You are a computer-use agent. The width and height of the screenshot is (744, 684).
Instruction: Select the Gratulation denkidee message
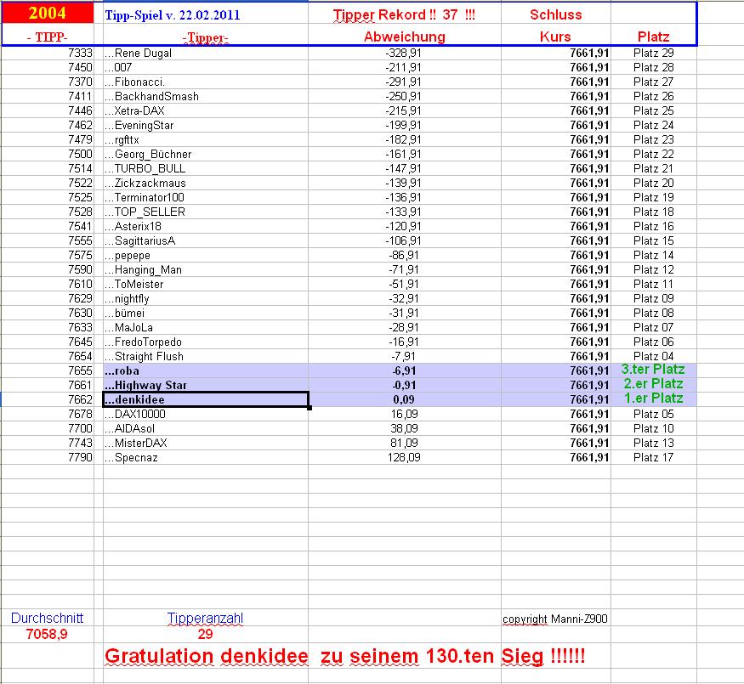point(345,657)
